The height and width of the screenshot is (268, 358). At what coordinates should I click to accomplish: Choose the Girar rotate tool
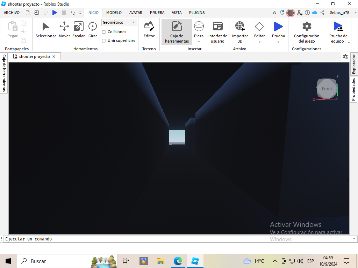point(93,30)
